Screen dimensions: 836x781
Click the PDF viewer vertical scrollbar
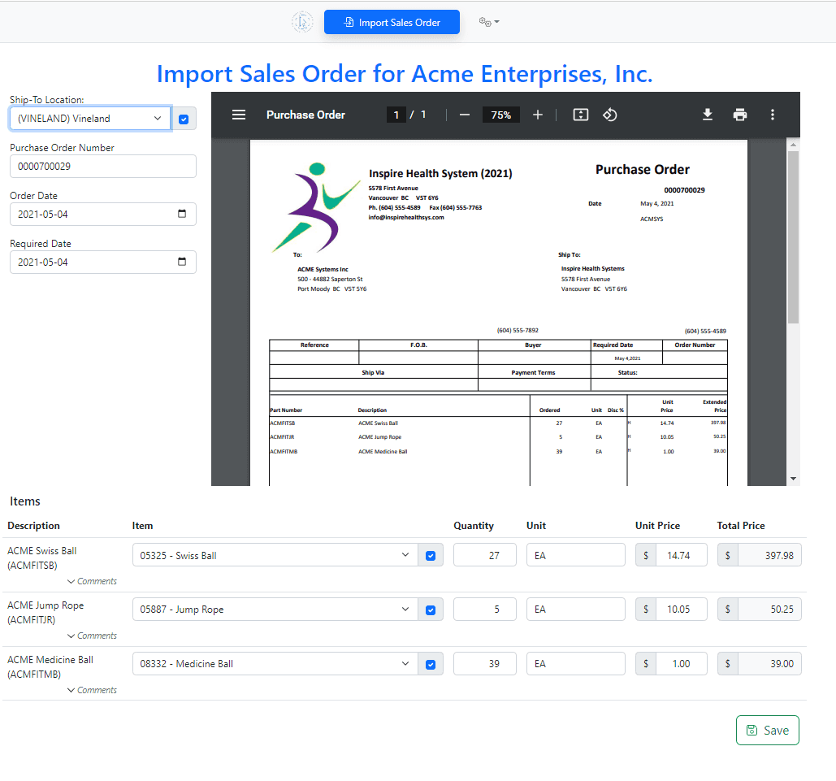[x=793, y=236]
